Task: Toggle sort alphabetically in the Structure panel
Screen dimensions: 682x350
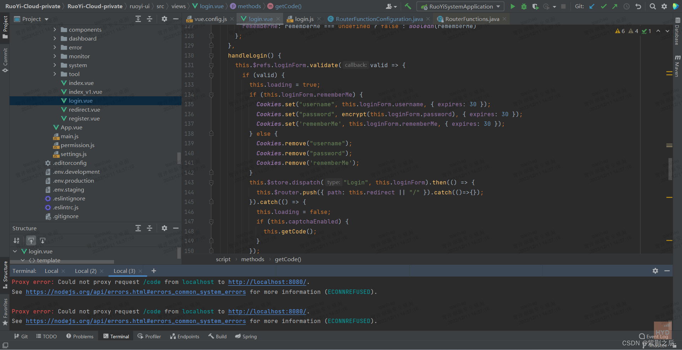Action: click(x=16, y=241)
